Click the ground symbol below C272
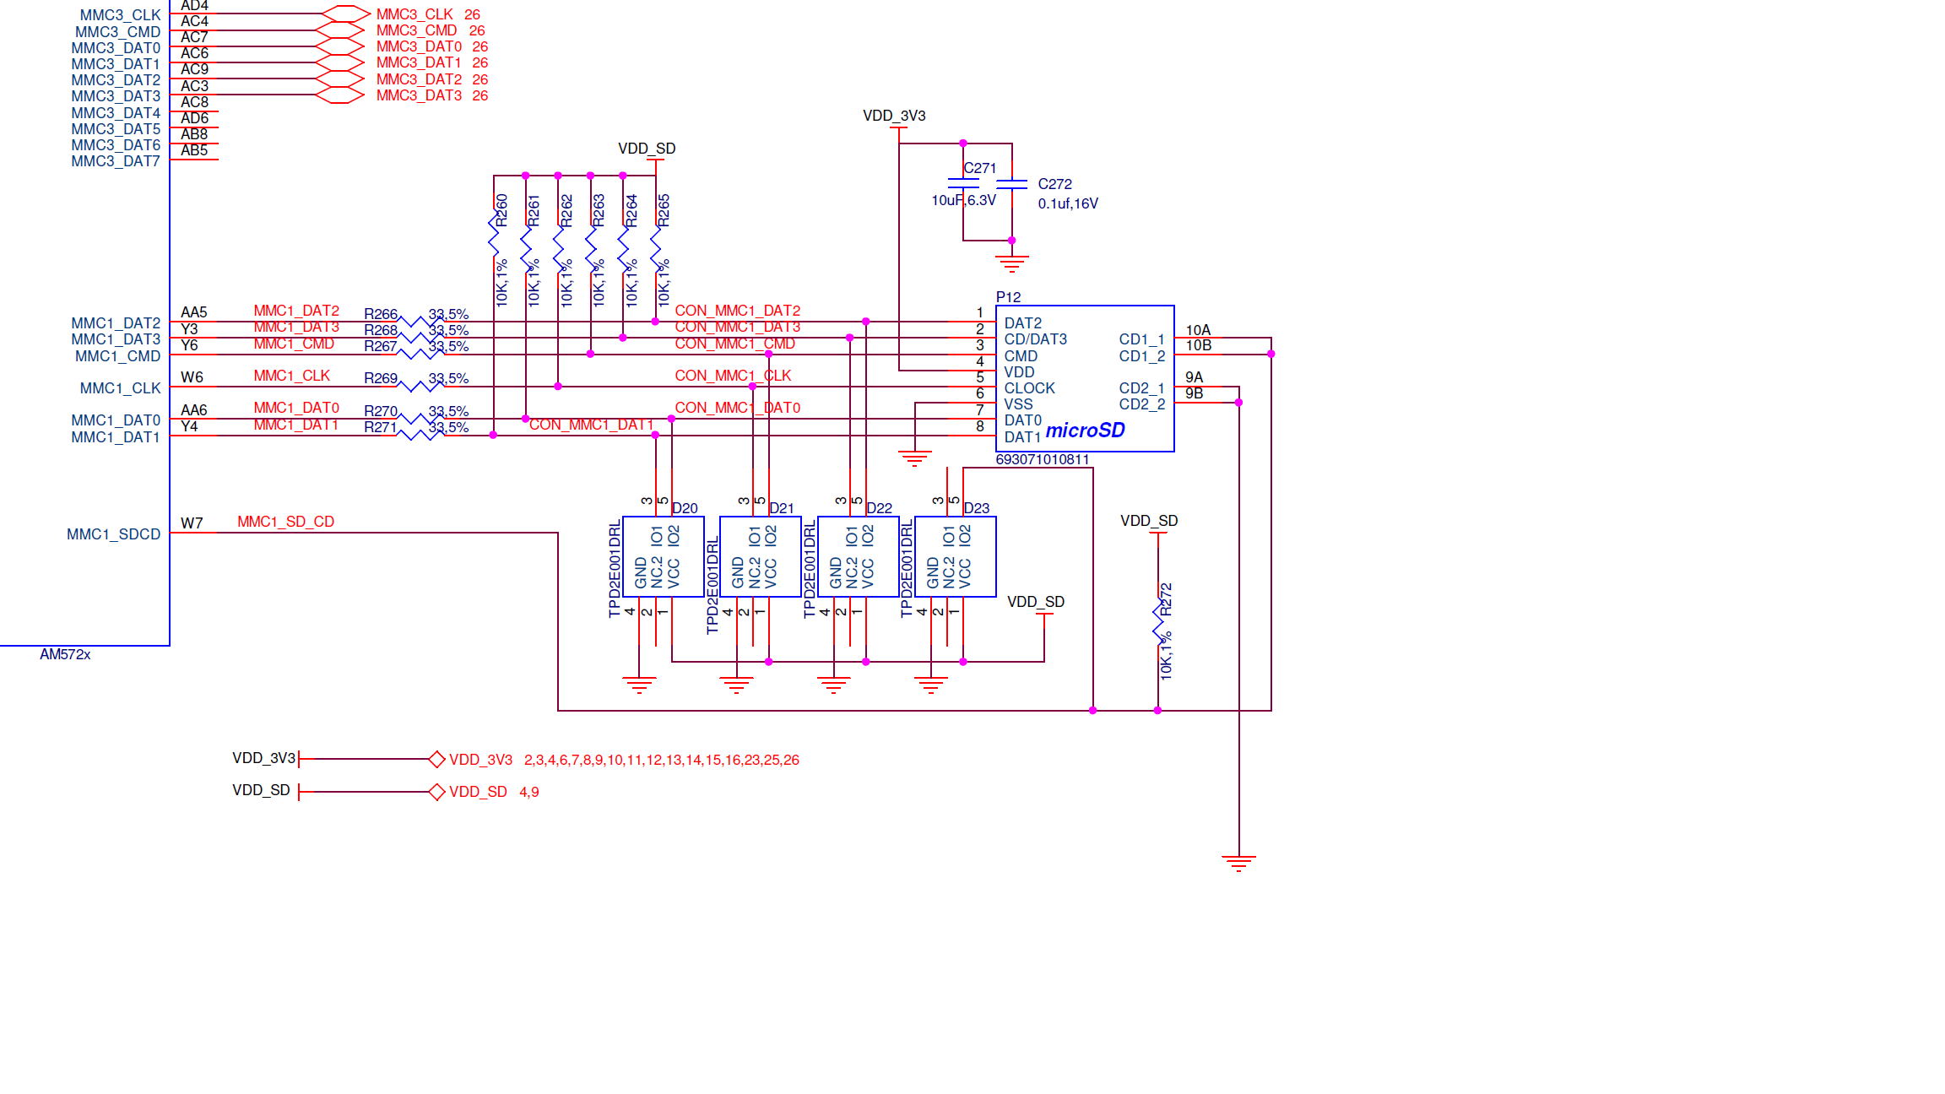The width and height of the screenshot is (1945, 1094). 1011,263
